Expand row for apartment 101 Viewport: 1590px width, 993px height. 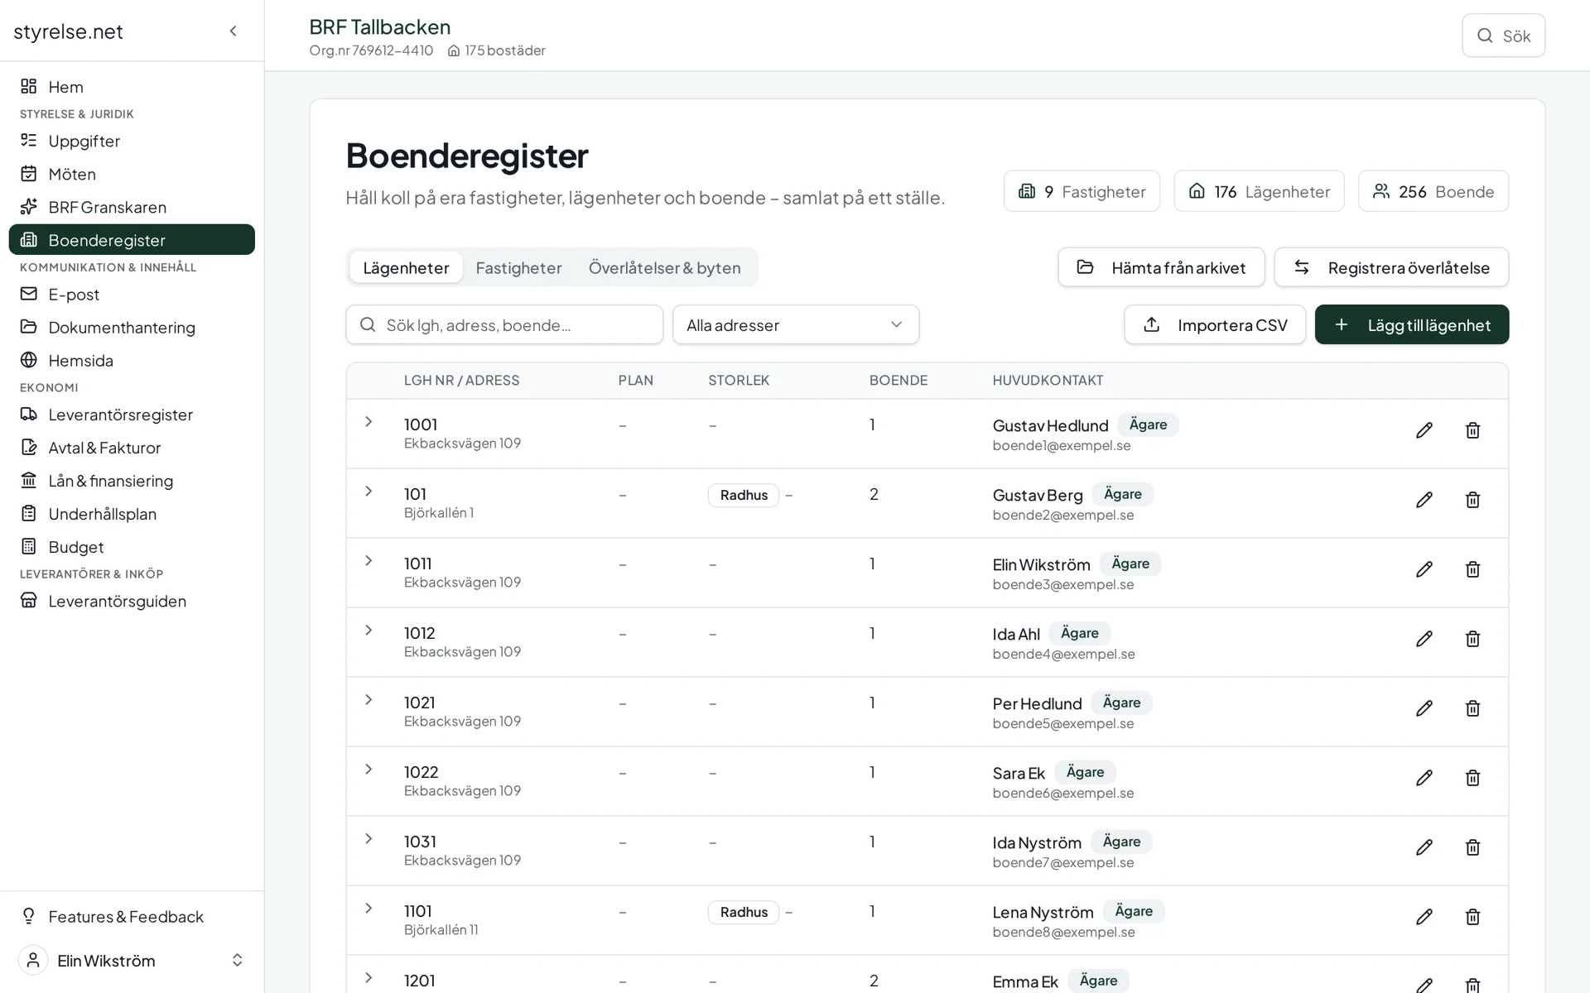[x=369, y=492]
